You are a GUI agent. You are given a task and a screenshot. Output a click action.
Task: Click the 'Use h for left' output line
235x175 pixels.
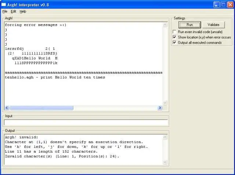pos(76,147)
